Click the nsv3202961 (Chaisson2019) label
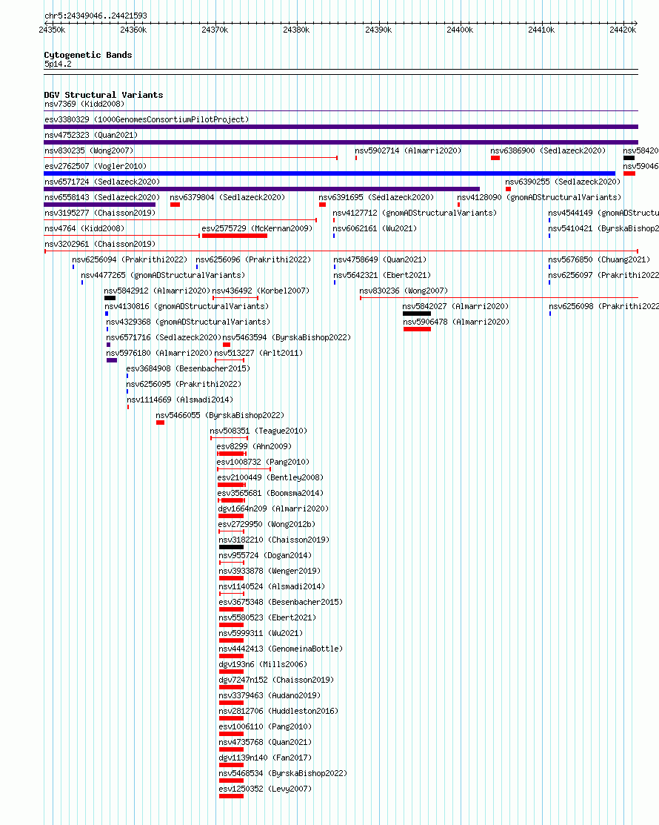The height and width of the screenshot is (825, 659). [x=100, y=244]
